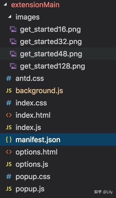Viewport: 116px width, 198px height.
Task: Collapse the images folder arrow
Action: (10, 17)
